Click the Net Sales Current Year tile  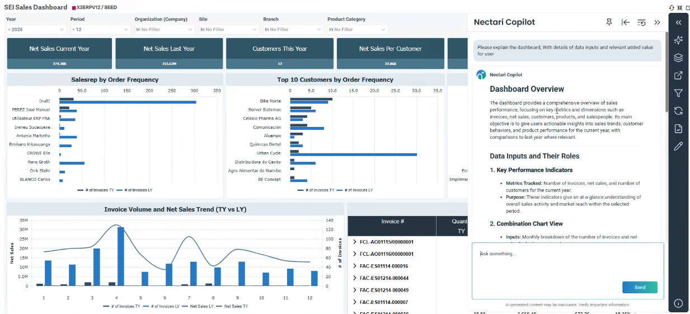(x=59, y=54)
